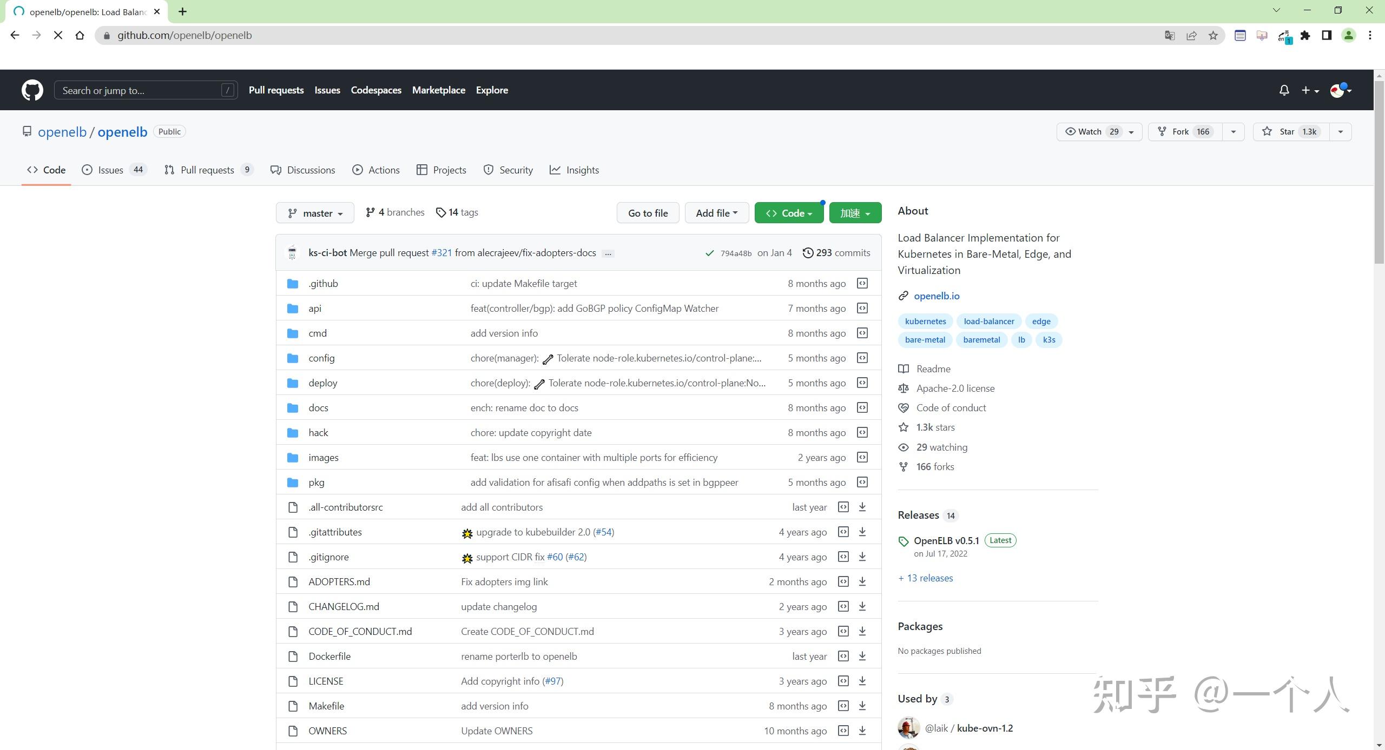Open Marketplace in top navigation
This screenshot has height=750, width=1385.
pos(439,90)
